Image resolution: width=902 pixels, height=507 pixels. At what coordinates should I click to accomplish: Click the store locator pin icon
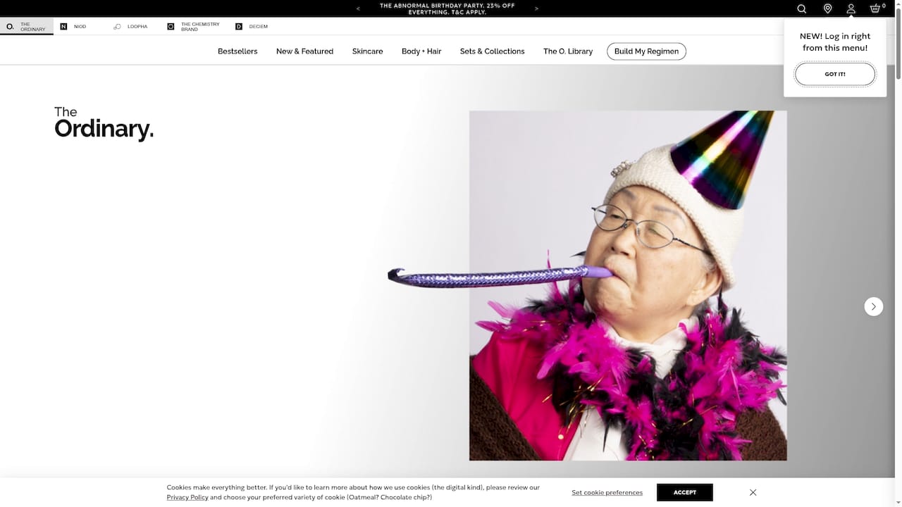[827, 8]
